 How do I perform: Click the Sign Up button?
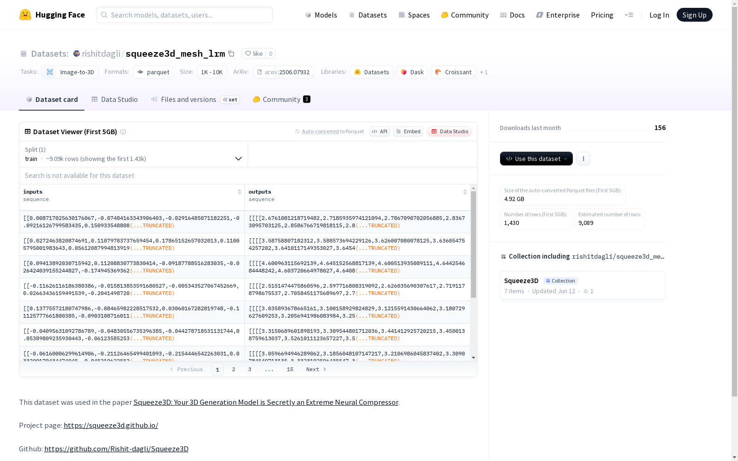694,15
